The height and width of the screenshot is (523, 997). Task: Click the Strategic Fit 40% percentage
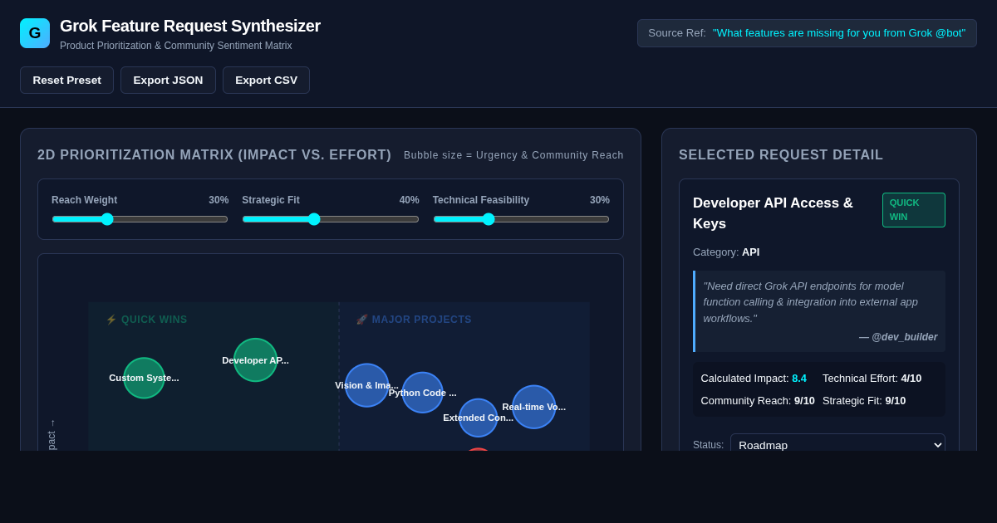pyautogui.click(x=409, y=200)
